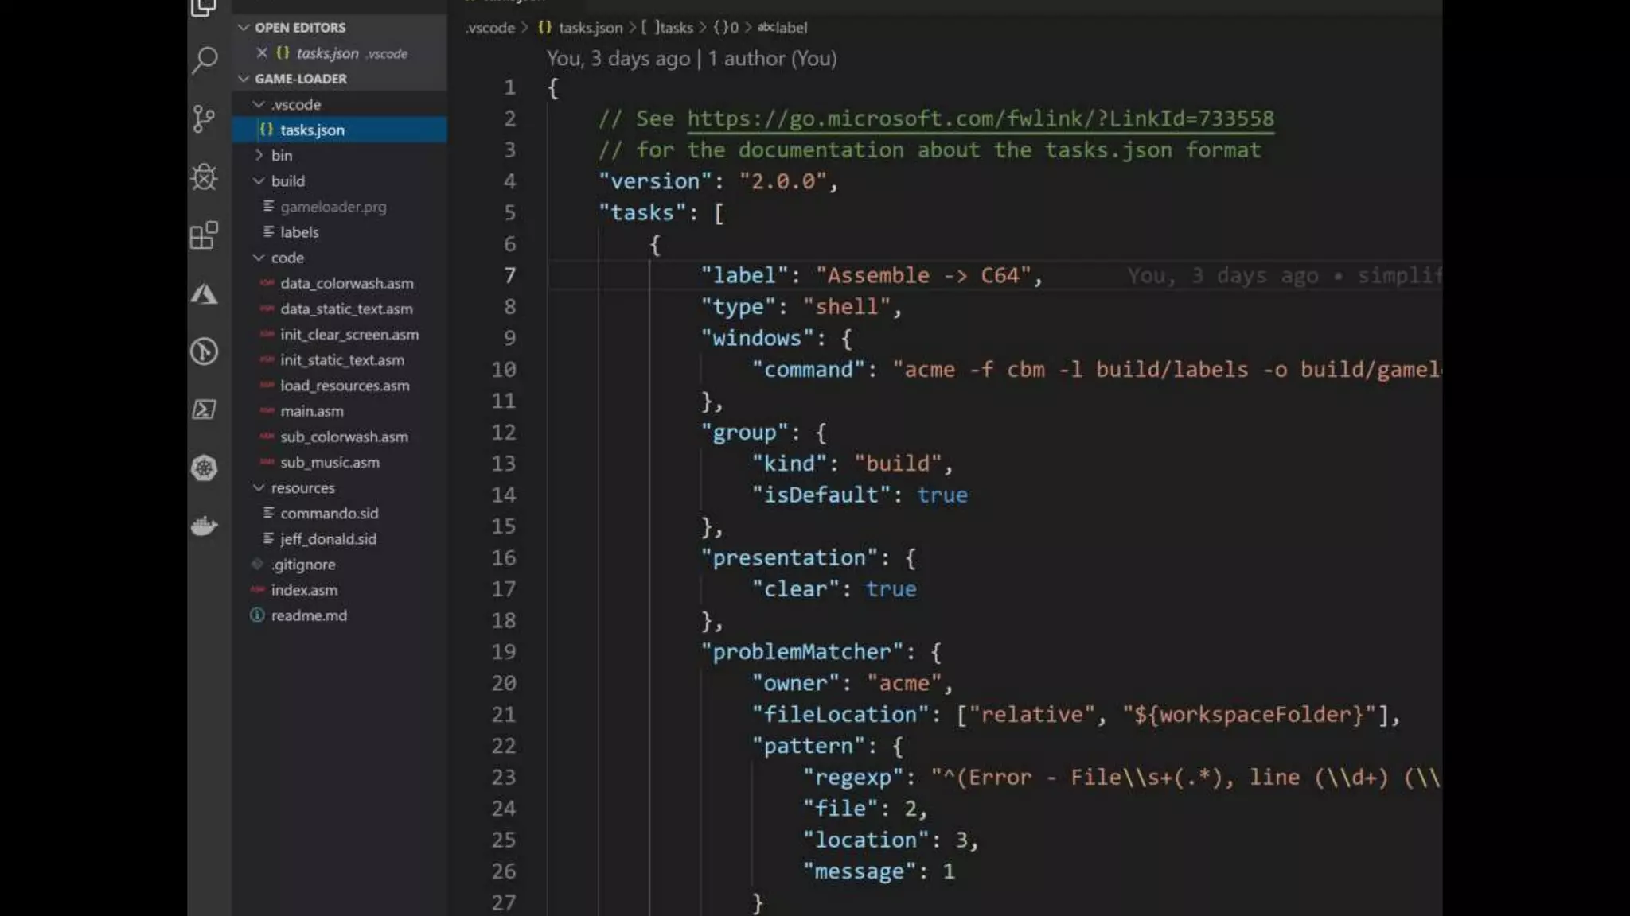Image resolution: width=1630 pixels, height=916 pixels.
Task: Open the Run and Debug view
Action: coord(205,177)
